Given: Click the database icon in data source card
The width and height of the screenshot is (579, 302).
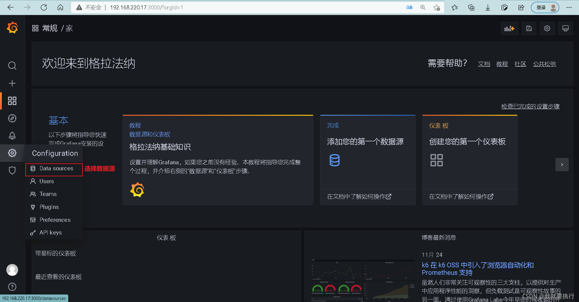Looking at the screenshot, I should point(334,160).
